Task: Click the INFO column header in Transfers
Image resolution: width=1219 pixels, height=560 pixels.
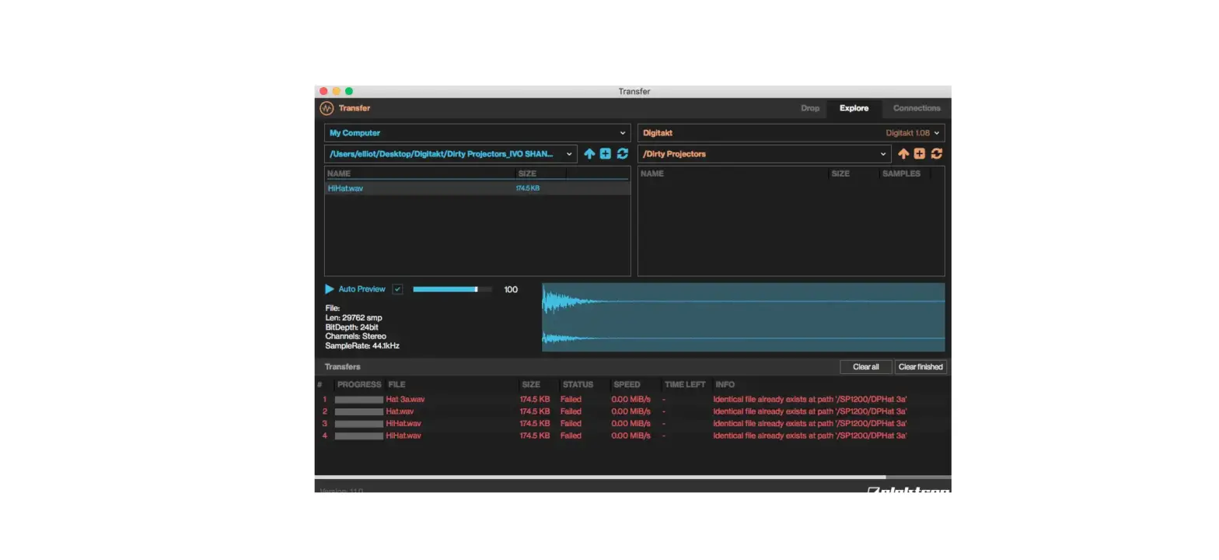Action: [725, 384]
